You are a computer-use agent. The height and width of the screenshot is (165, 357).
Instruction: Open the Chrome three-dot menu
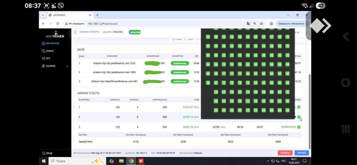click(307, 24)
